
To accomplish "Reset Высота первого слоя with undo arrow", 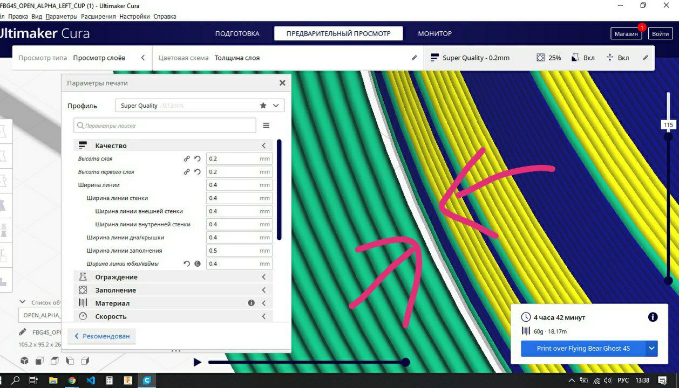I will (198, 172).
